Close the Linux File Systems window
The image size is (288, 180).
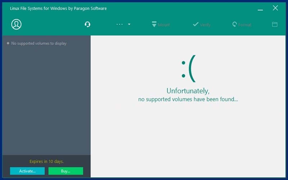tap(275, 8)
